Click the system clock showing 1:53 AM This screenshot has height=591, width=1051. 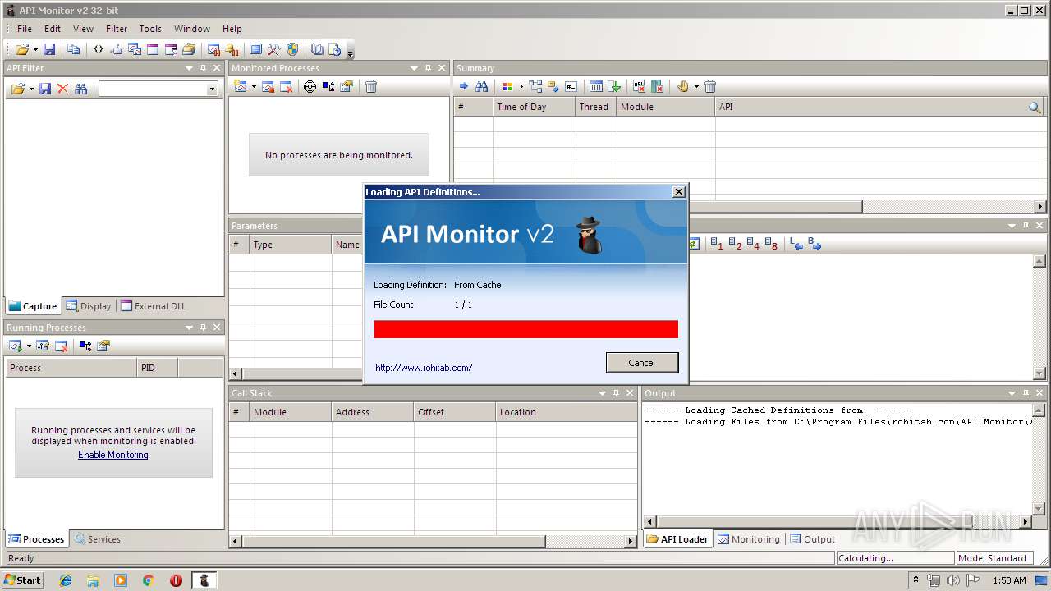pos(1009,580)
